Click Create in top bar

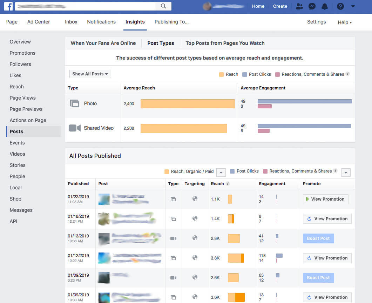point(280,6)
